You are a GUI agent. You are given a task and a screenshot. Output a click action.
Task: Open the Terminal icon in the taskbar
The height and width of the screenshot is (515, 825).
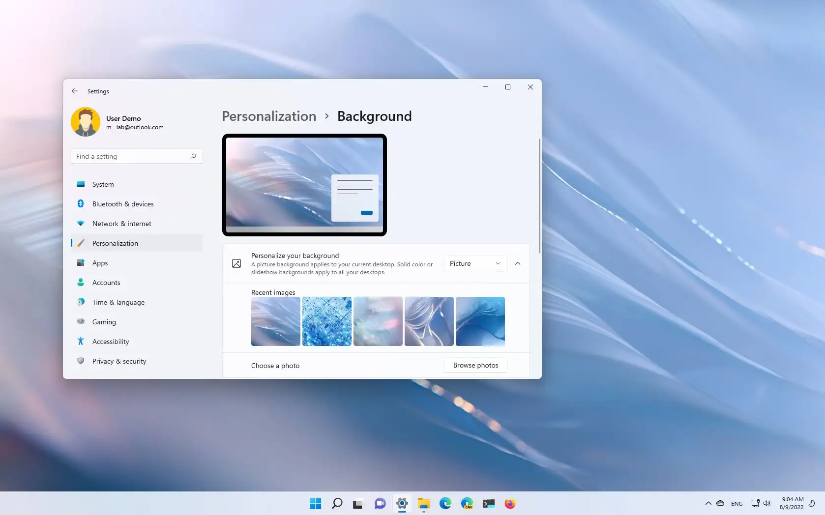[x=488, y=503]
